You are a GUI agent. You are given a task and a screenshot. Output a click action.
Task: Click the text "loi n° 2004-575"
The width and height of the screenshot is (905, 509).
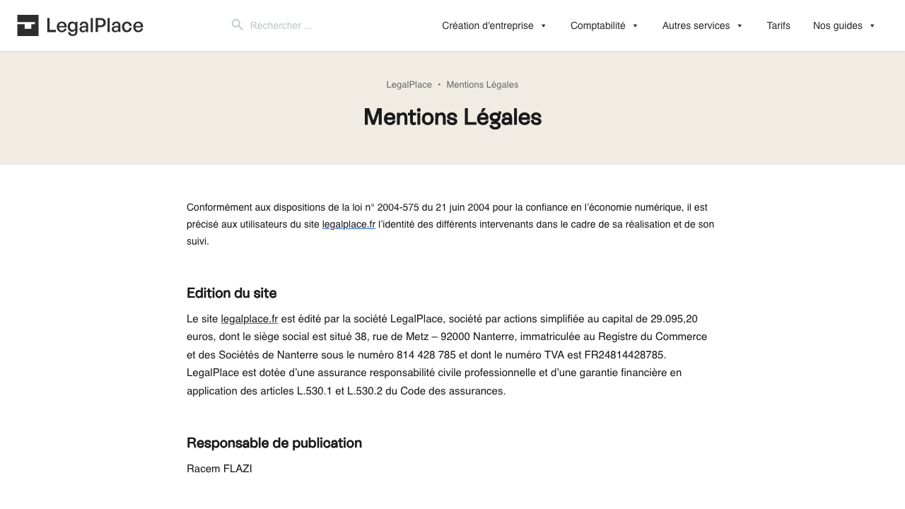coord(386,207)
